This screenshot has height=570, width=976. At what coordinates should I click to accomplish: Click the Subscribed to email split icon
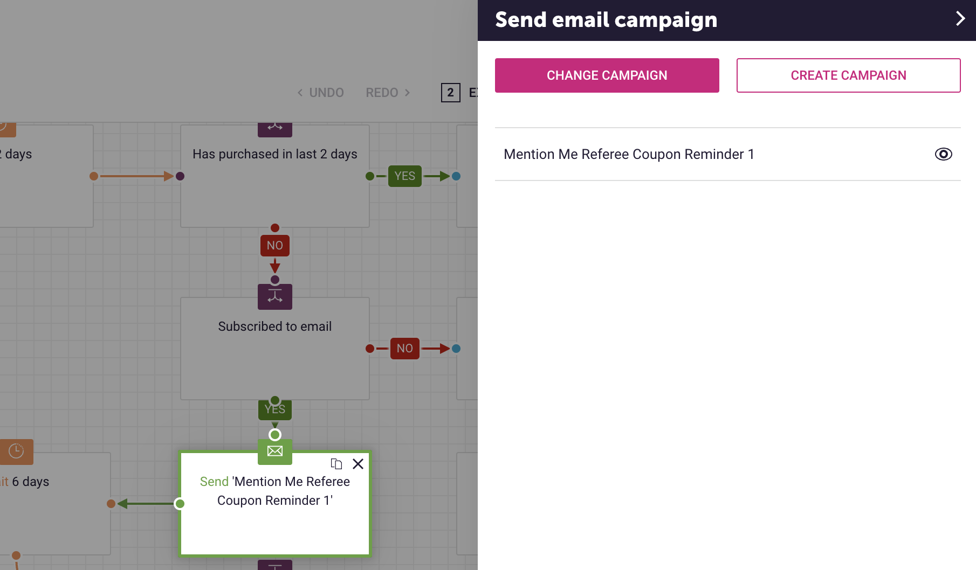275,297
